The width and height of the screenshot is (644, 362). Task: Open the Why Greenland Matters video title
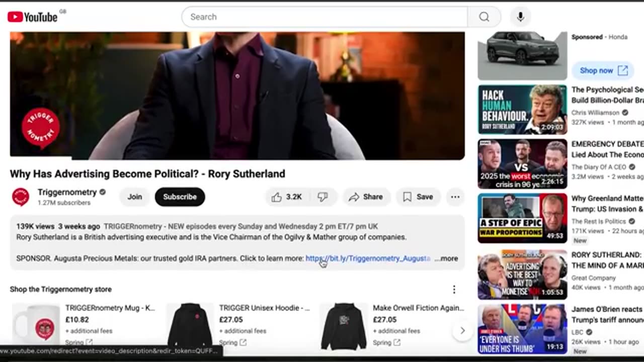tap(608, 204)
